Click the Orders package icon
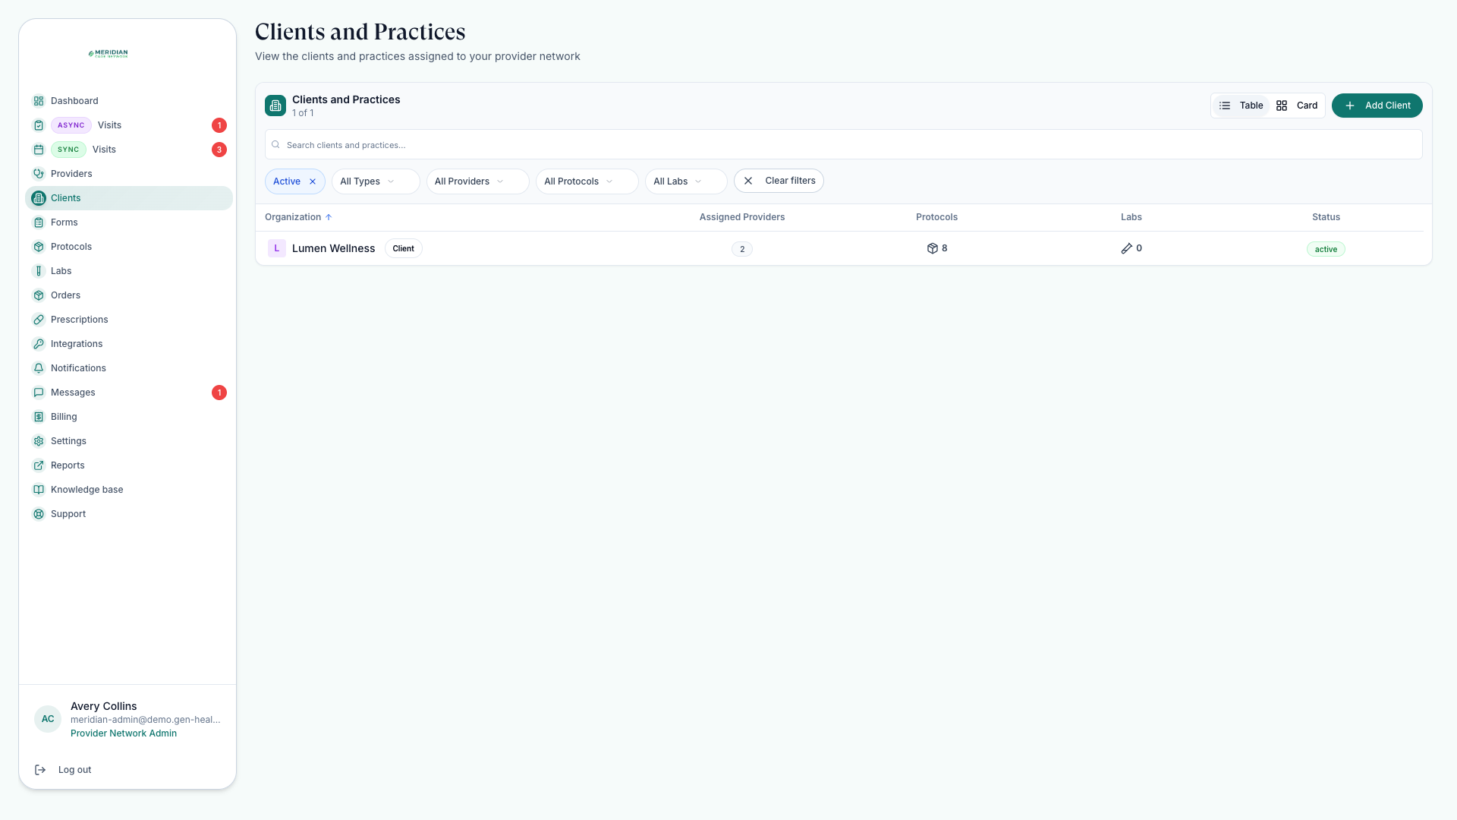The width and height of the screenshot is (1457, 820). tap(39, 295)
